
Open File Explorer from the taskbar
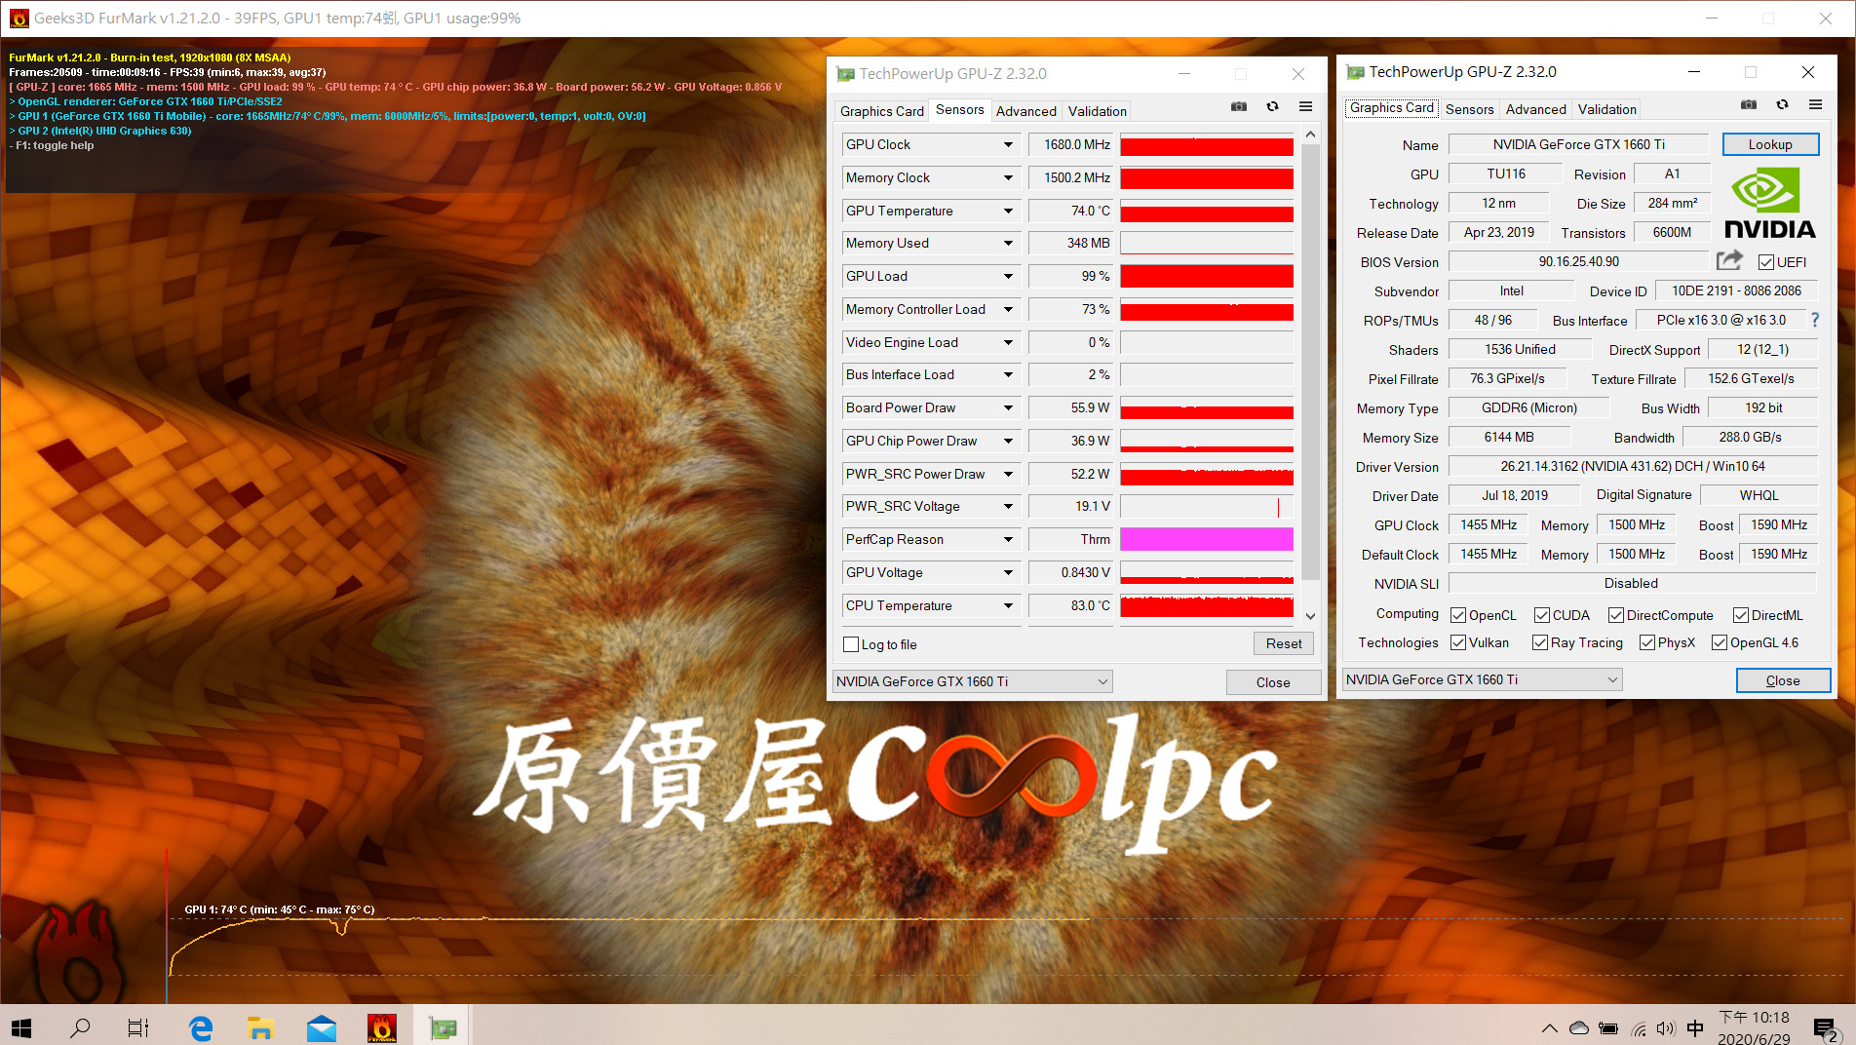260,1027
